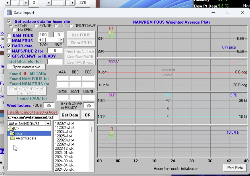Select file 2024-04.wlk in file list

tap(64, 165)
